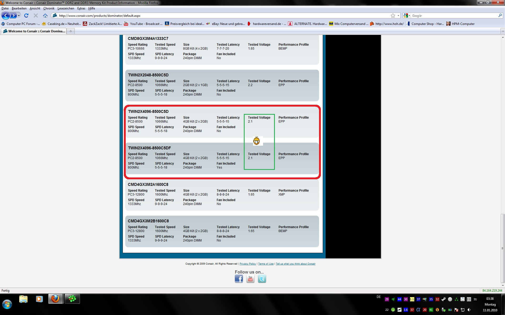Open the Caseking.de bookmark
The image size is (505, 315).
[61, 24]
